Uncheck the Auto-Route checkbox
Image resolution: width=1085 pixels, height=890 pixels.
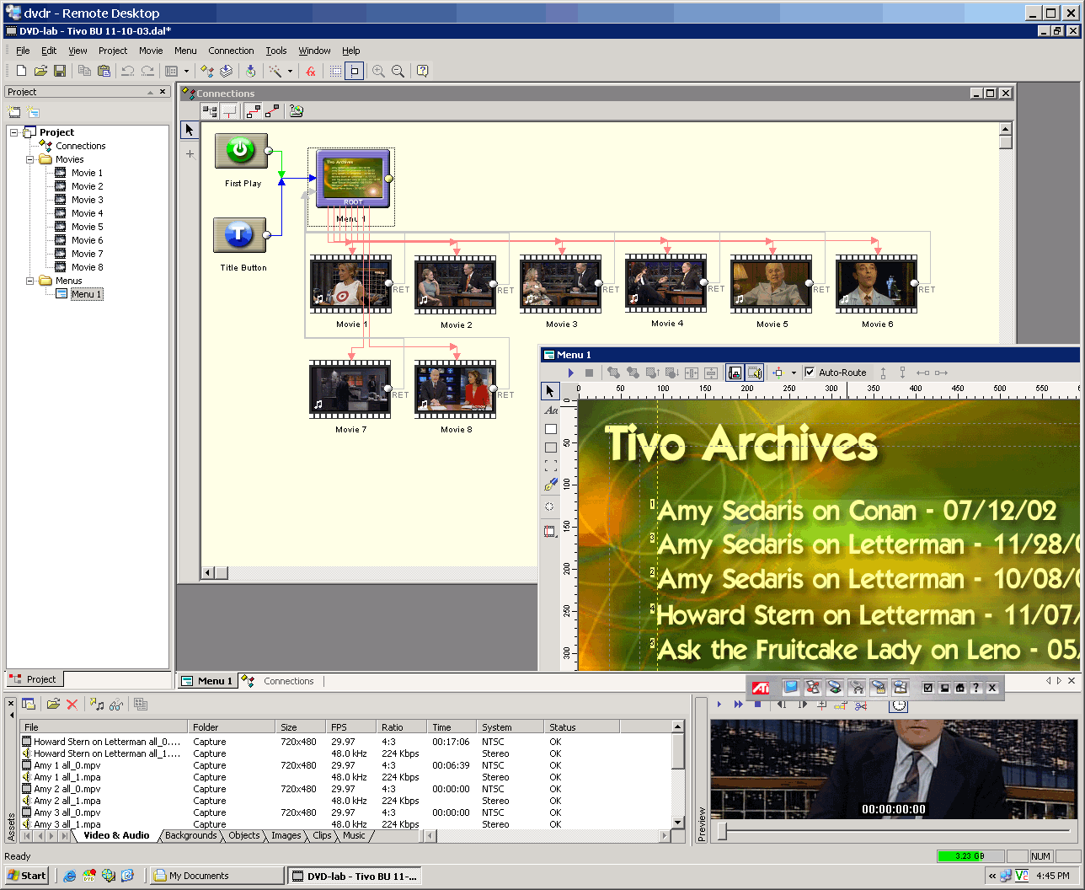(x=810, y=373)
